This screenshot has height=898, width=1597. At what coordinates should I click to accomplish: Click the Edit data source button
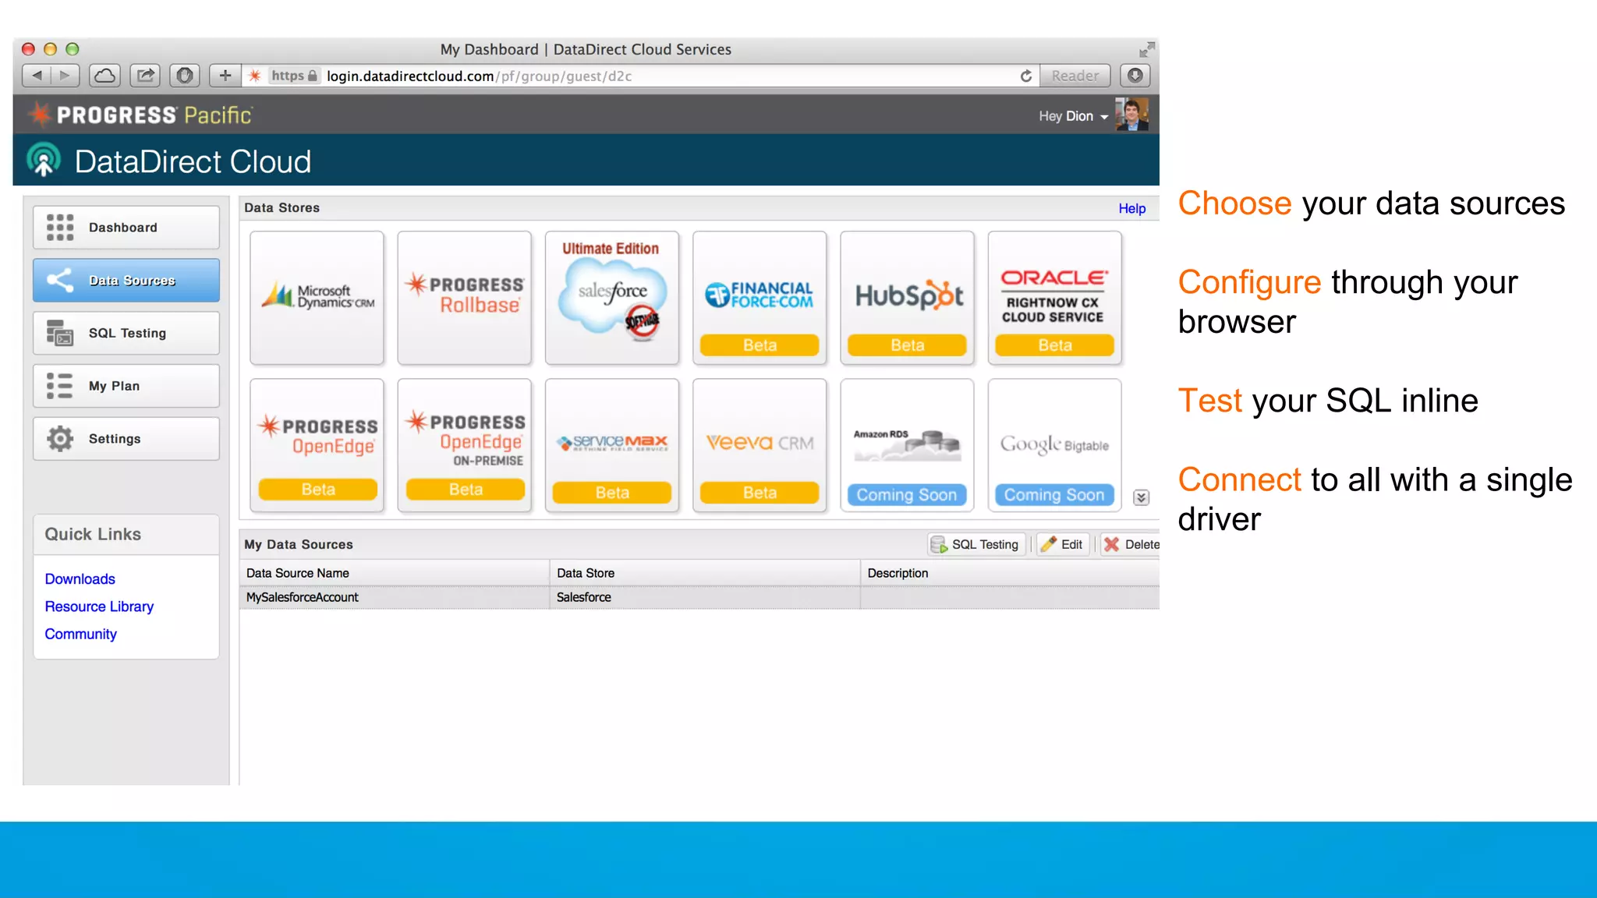point(1063,544)
